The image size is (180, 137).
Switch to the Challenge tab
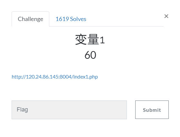tap(30, 19)
